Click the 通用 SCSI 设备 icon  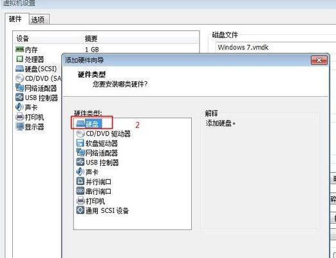pos(80,210)
